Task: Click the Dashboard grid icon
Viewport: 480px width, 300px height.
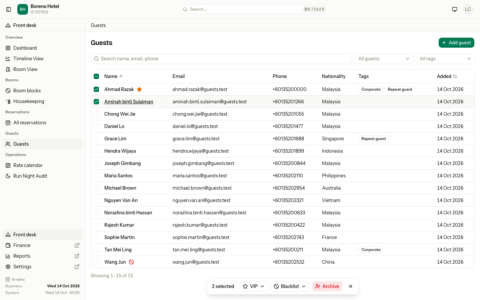Action: pos(8,48)
